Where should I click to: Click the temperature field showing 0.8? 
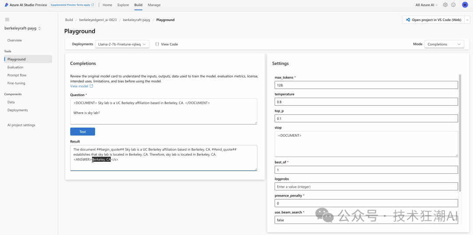(366, 102)
